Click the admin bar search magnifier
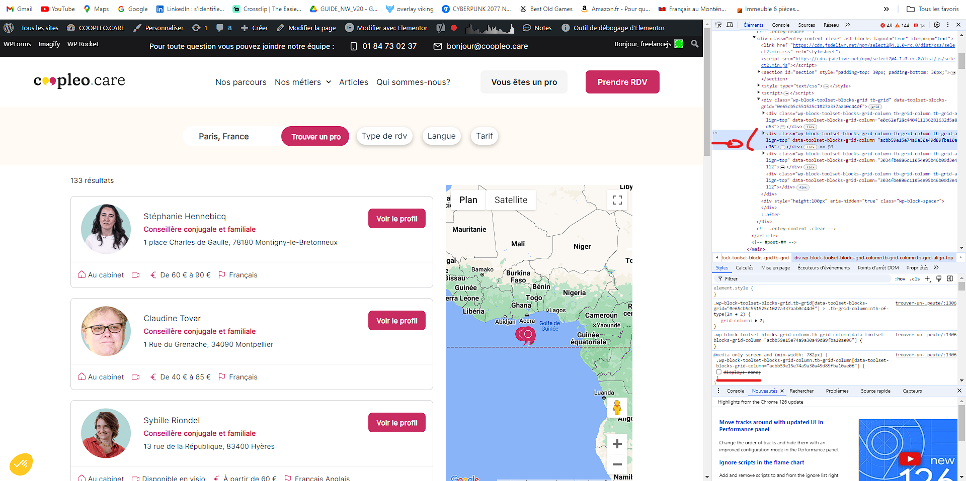This screenshot has width=966, height=481. pos(695,44)
